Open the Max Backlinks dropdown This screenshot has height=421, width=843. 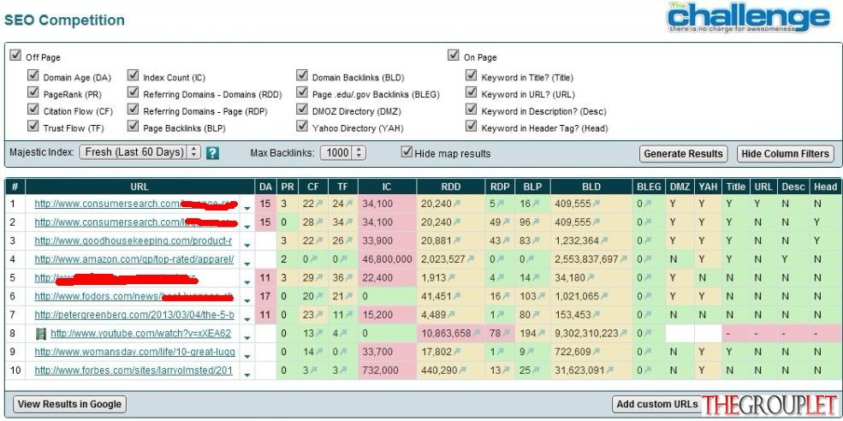(x=343, y=152)
